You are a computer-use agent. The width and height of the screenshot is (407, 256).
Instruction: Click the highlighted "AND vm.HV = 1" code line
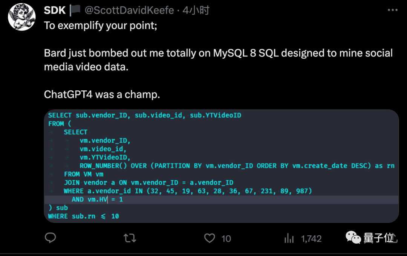tap(97, 200)
